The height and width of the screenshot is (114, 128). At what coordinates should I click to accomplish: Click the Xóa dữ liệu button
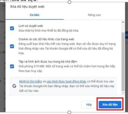click(110, 105)
